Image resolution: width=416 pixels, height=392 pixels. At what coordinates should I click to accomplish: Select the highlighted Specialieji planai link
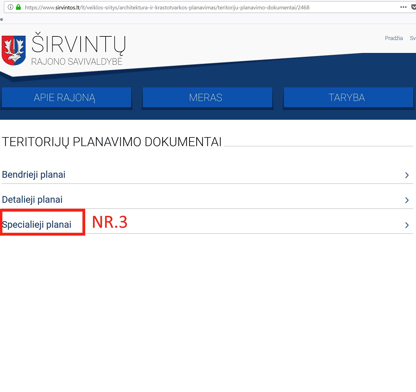pos(37,225)
